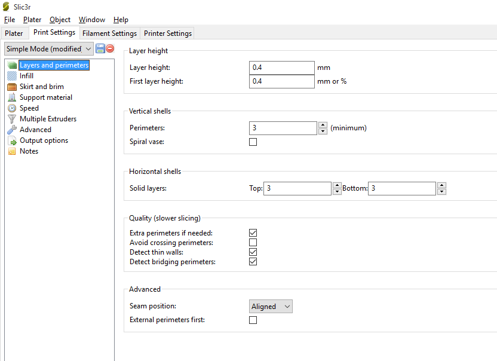Viewport: 497px width, 361px height.
Task: Uncheck Detect thin walls option
Action: pos(253,252)
